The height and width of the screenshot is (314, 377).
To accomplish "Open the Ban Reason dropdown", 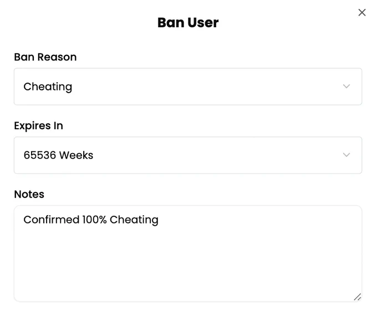I will (x=188, y=87).
